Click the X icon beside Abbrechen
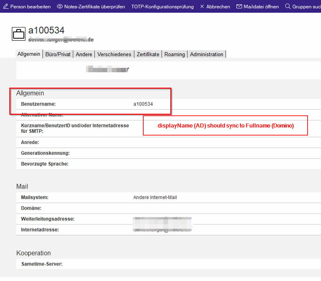 [x=202, y=7]
